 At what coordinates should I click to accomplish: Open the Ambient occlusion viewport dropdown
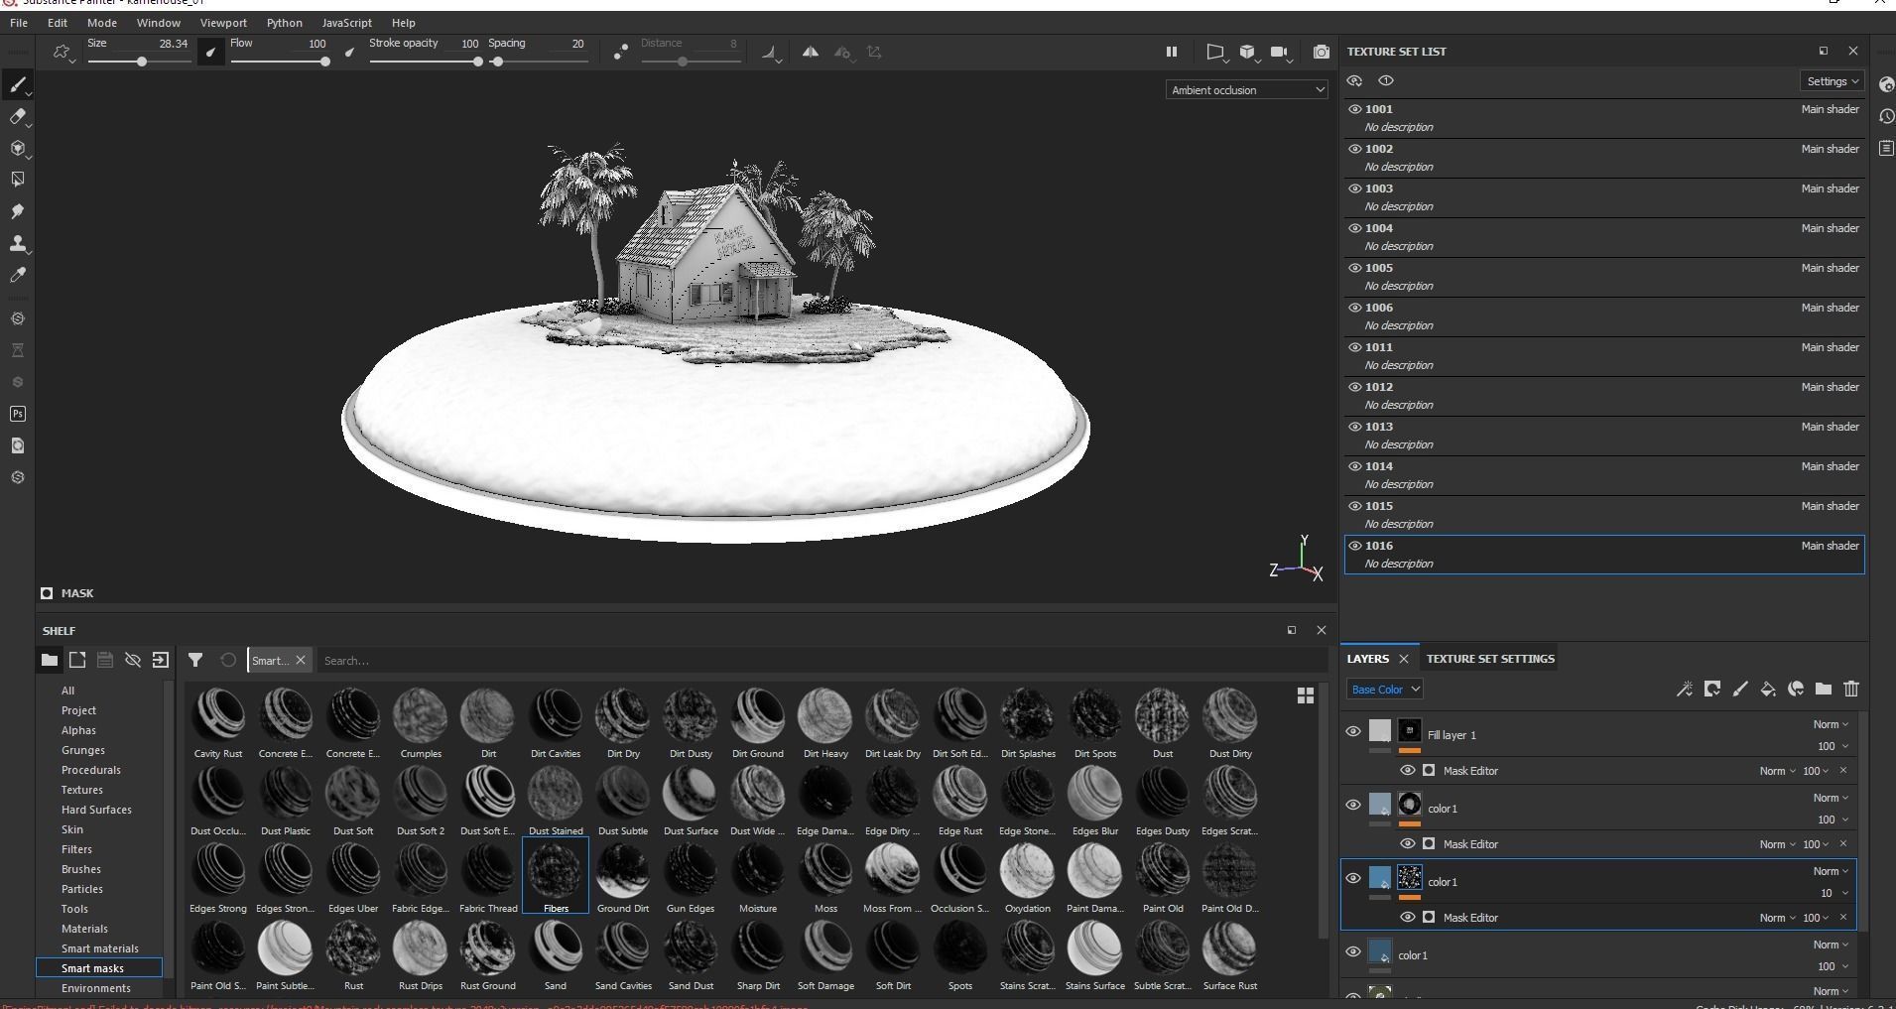click(1247, 90)
